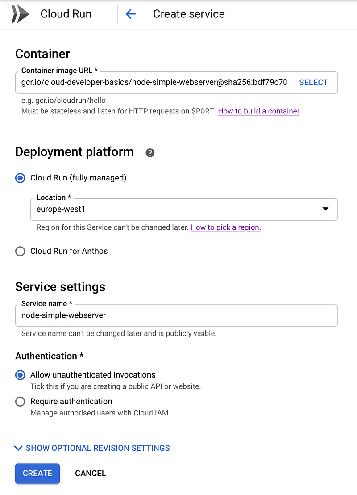Click the chevron icon beside optional revision settings
This screenshot has height=495, width=357.
click(19, 448)
